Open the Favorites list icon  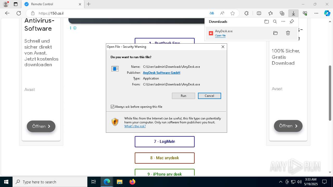pyautogui.click(x=271, y=13)
